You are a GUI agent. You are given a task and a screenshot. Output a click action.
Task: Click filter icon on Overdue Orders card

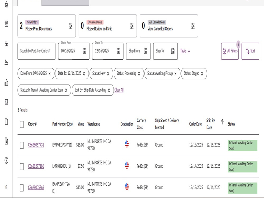[132, 26]
